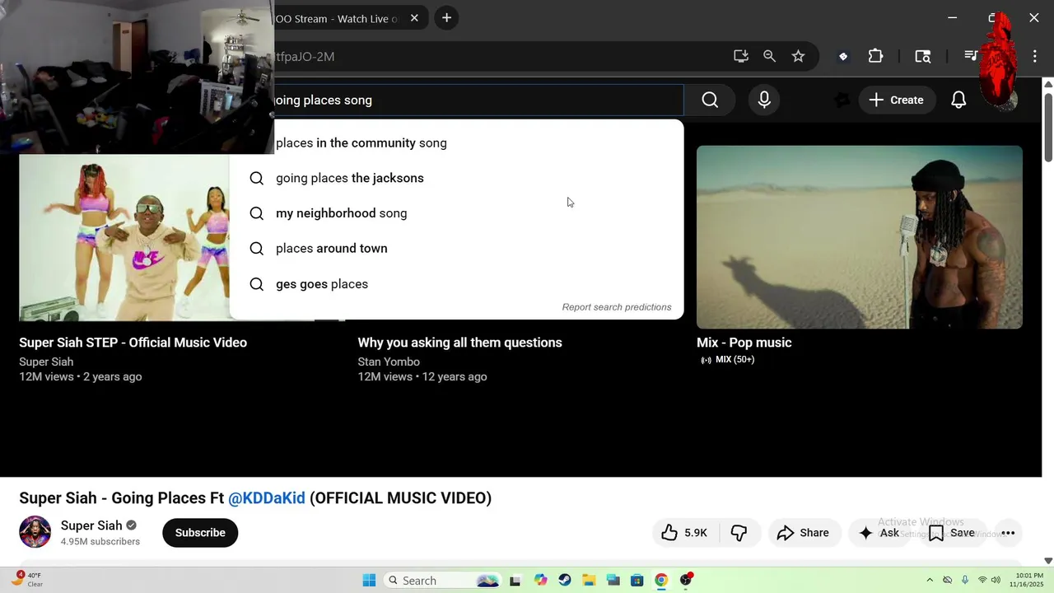Open the Chrome three-dot menu
Image resolution: width=1054 pixels, height=593 pixels.
pyautogui.click(x=1034, y=56)
